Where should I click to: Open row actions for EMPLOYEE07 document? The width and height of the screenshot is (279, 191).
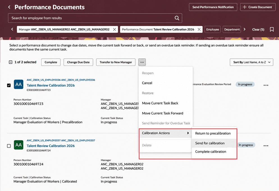pos(266,146)
